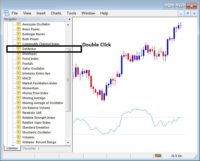Image resolution: width=200 pixels, height=161 pixels.
Task: Click the Market Facilitation Index icon
Action: (x=19, y=83)
